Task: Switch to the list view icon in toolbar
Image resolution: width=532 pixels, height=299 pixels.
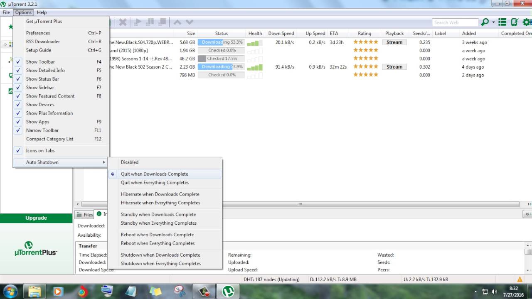Action: pos(502,22)
